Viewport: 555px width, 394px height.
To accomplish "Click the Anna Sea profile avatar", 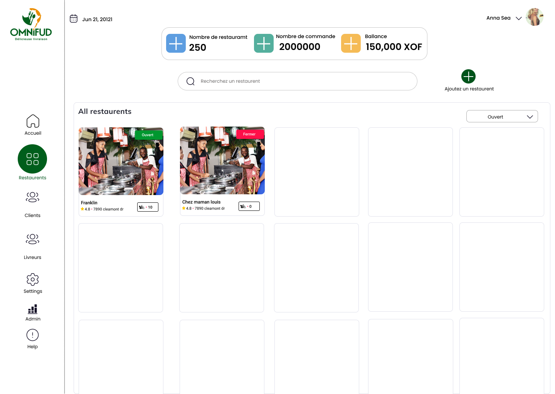I will [x=535, y=17].
